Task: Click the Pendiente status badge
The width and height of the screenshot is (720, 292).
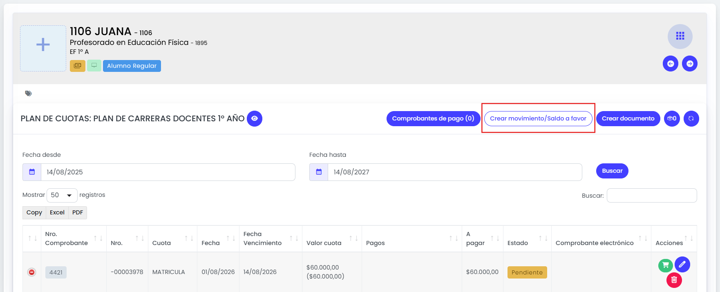Action: [527, 272]
